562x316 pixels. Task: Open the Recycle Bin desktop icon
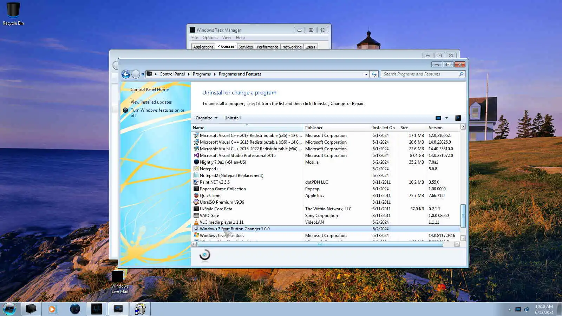coord(13,14)
